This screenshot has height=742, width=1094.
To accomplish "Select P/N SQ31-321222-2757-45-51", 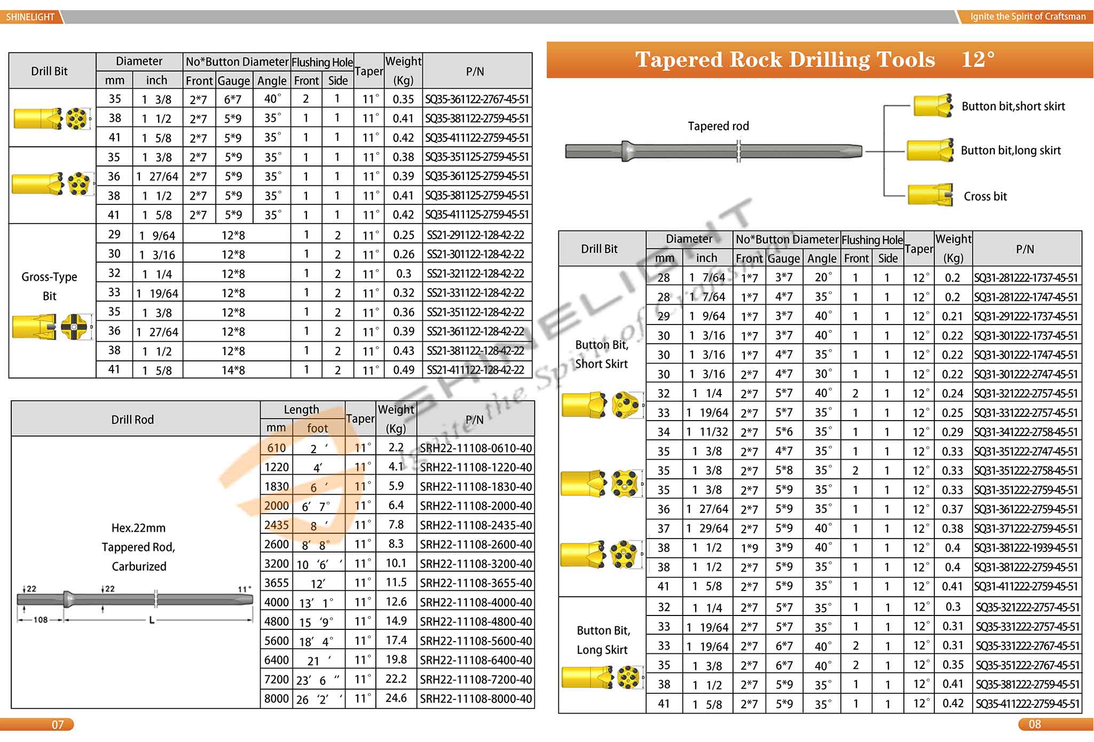I will [1026, 393].
